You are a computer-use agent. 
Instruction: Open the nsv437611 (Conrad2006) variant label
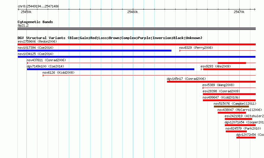click(x=46, y=60)
